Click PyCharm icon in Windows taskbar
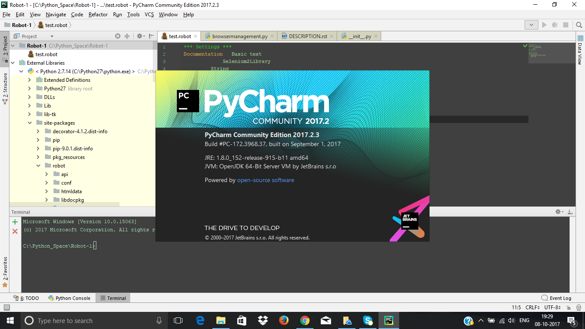The height and width of the screenshot is (329, 585). 389,320
